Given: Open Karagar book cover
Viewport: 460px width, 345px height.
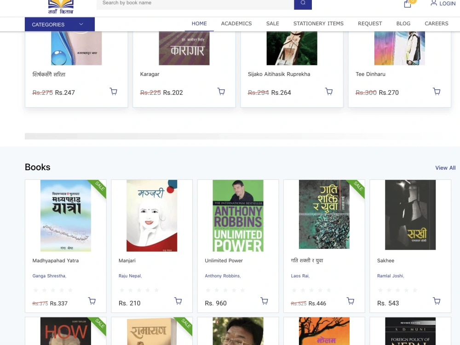Looking at the screenshot, I should click(184, 48).
